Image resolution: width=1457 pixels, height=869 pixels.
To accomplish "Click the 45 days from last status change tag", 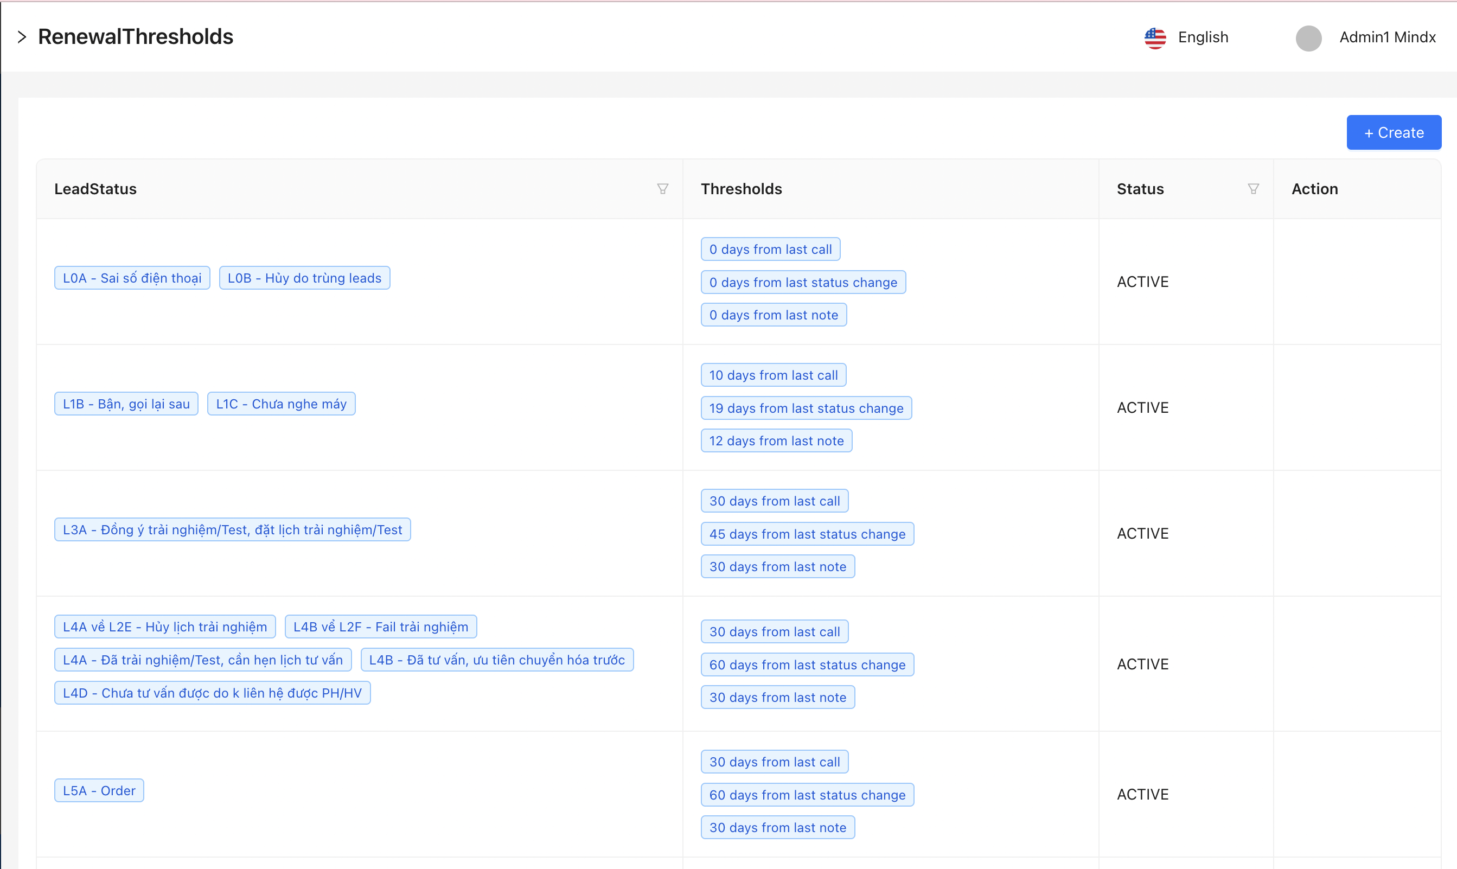I will coord(807,533).
